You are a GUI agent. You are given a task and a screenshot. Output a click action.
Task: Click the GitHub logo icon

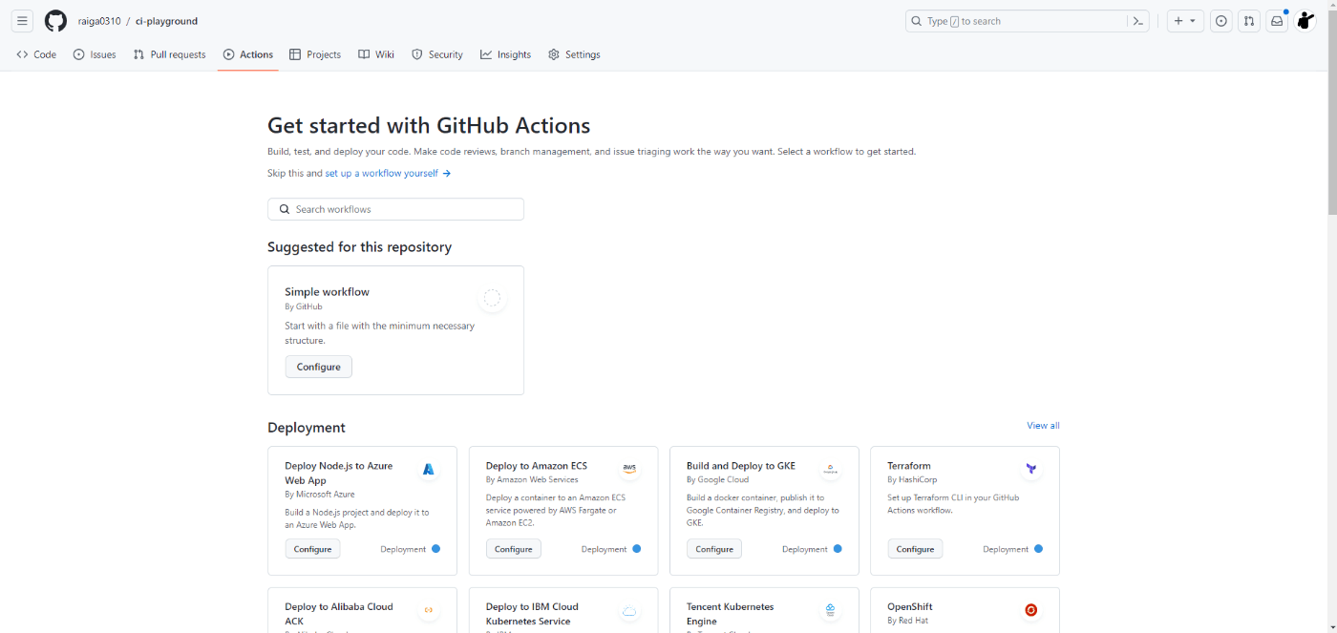pos(55,21)
